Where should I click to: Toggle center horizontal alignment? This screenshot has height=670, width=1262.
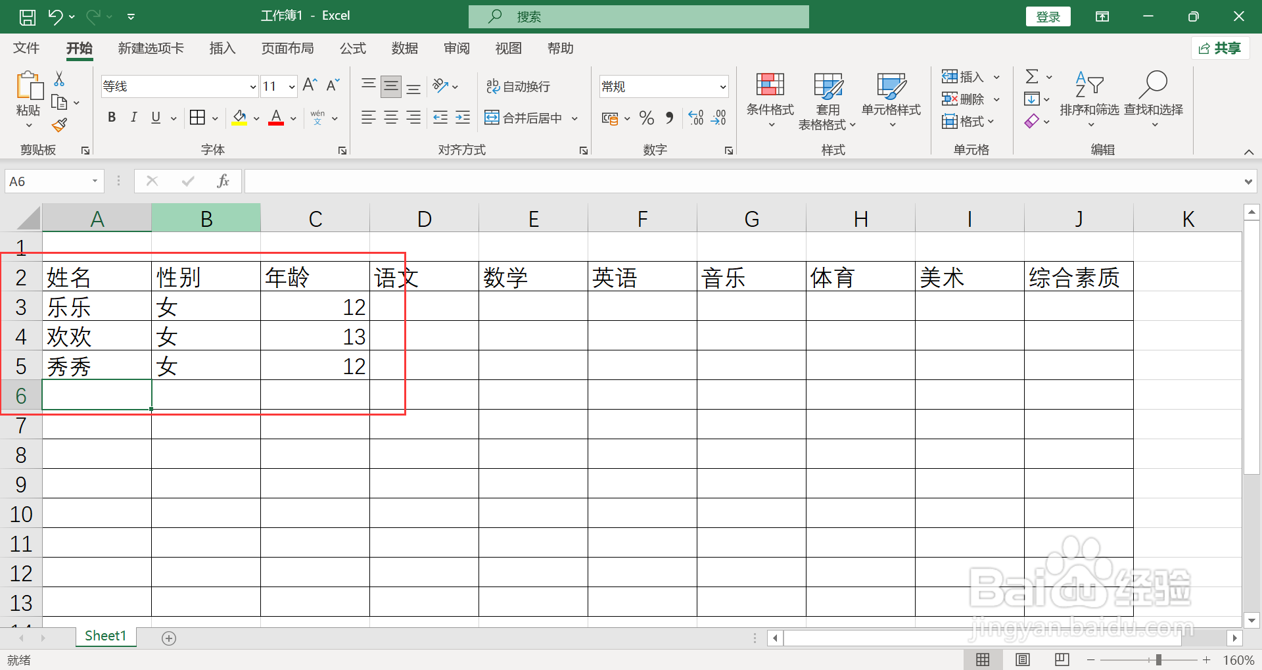391,118
